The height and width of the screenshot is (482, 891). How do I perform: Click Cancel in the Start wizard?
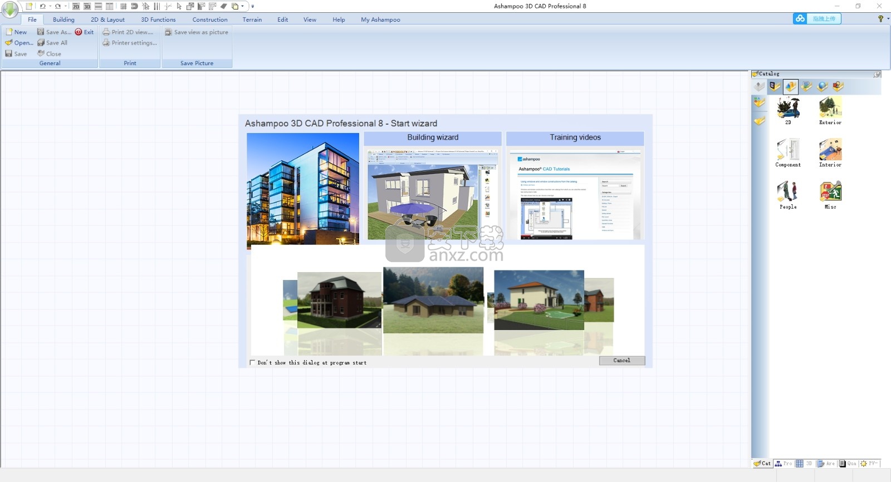click(622, 361)
